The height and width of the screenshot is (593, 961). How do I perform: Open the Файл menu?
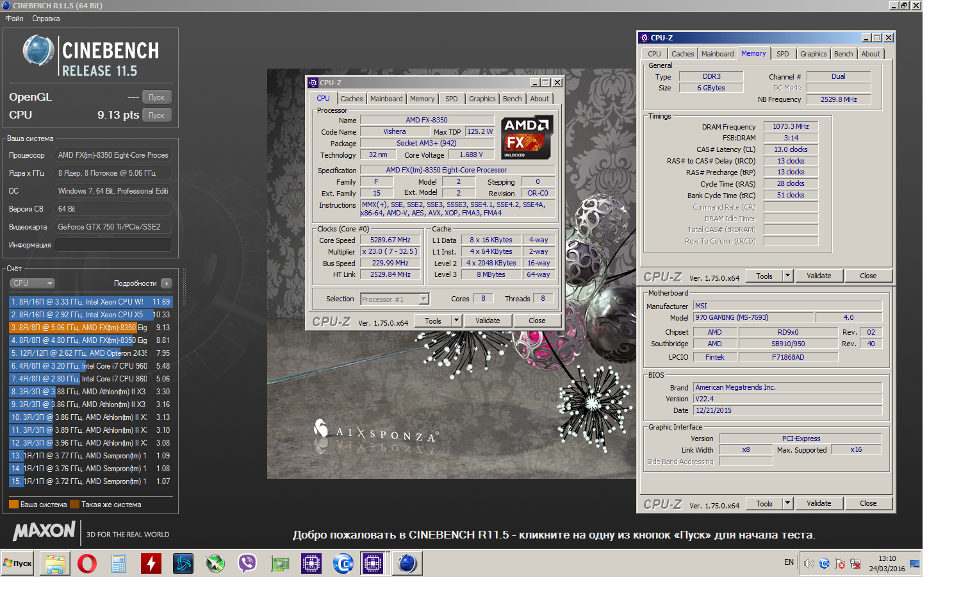coord(15,19)
